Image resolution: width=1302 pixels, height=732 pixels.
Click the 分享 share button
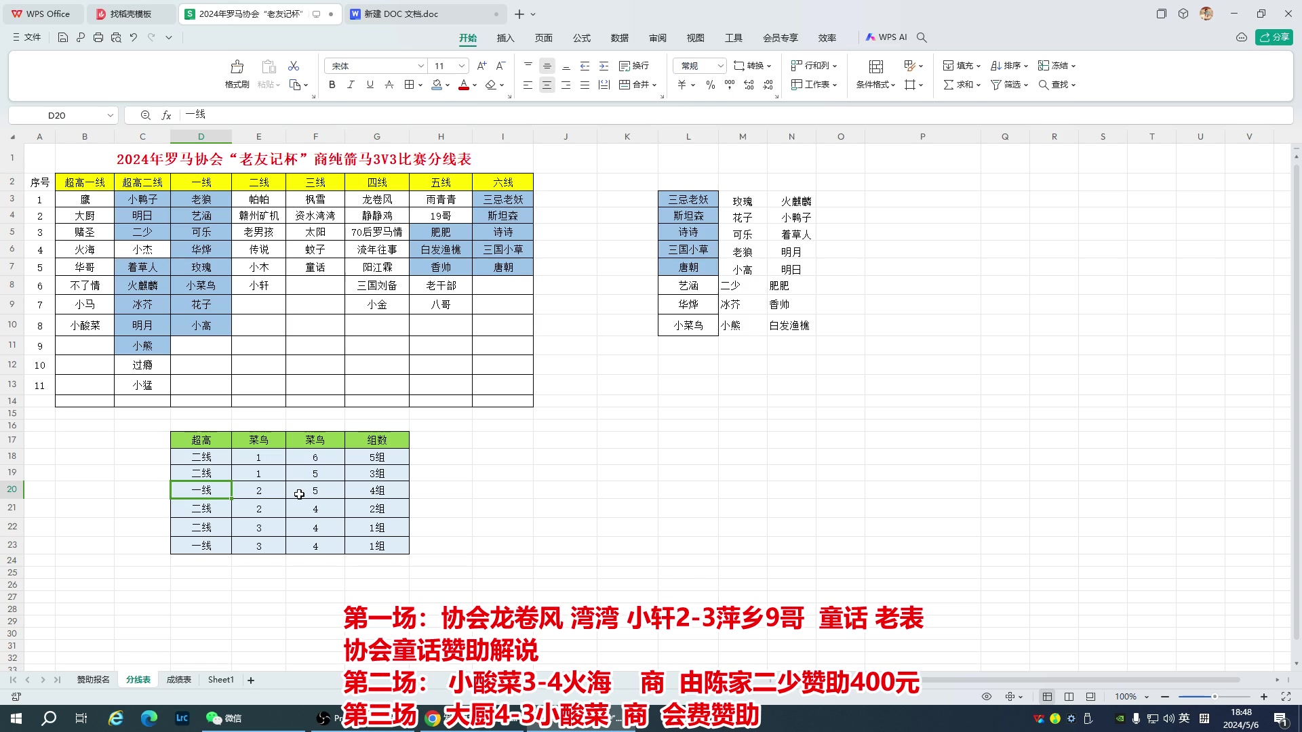(x=1274, y=37)
